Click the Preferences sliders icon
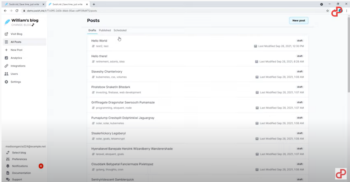Image resolution: width=350 pixels, height=182 pixels. pos(7,159)
